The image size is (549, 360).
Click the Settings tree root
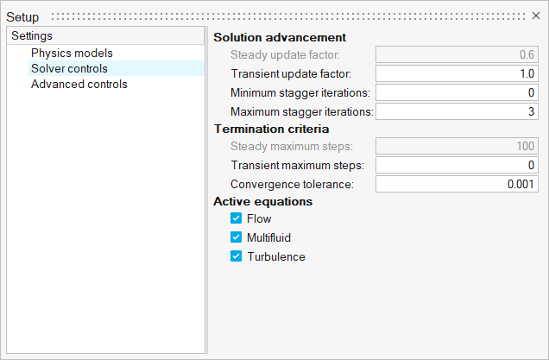32,36
